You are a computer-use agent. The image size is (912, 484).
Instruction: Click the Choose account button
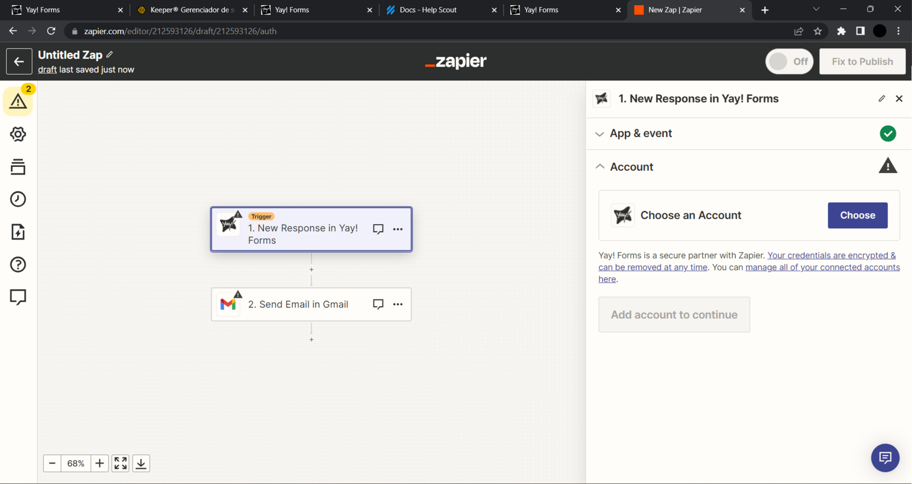pos(857,215)
